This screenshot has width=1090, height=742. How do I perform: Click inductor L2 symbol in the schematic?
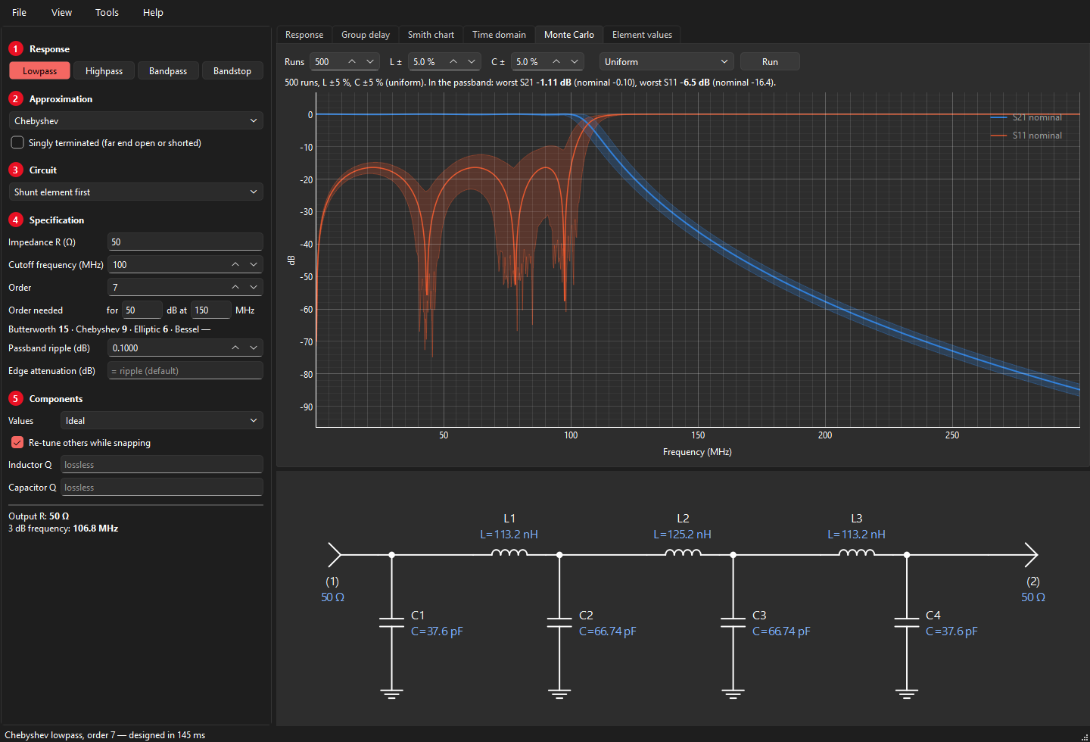683,553
